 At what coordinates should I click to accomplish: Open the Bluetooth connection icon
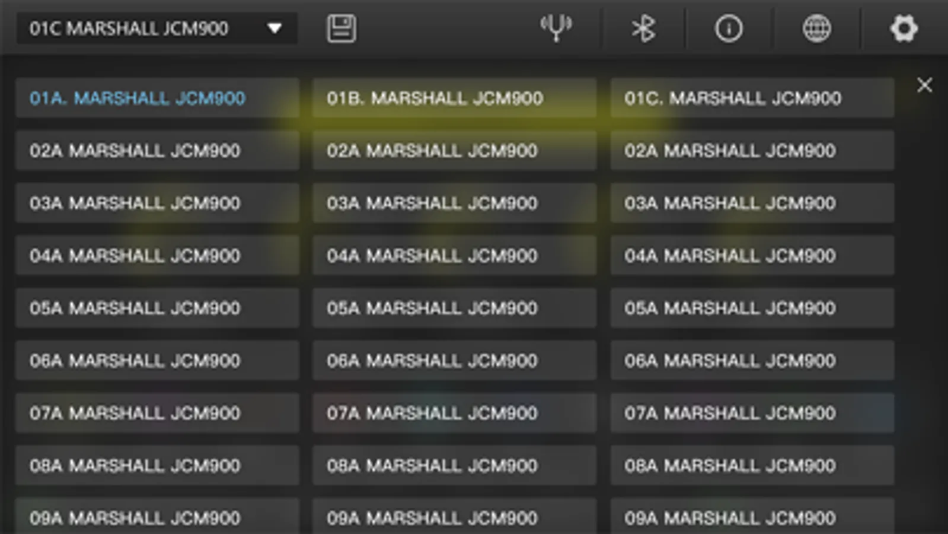[x=643, y=28]
